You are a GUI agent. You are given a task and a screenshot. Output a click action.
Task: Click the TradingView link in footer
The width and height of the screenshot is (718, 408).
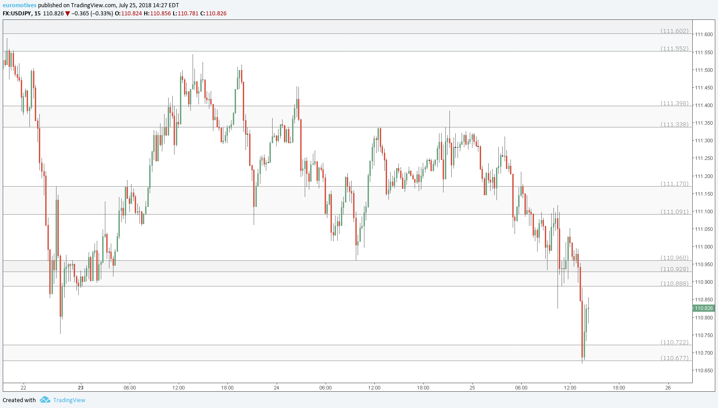click(x=69, y=400)
